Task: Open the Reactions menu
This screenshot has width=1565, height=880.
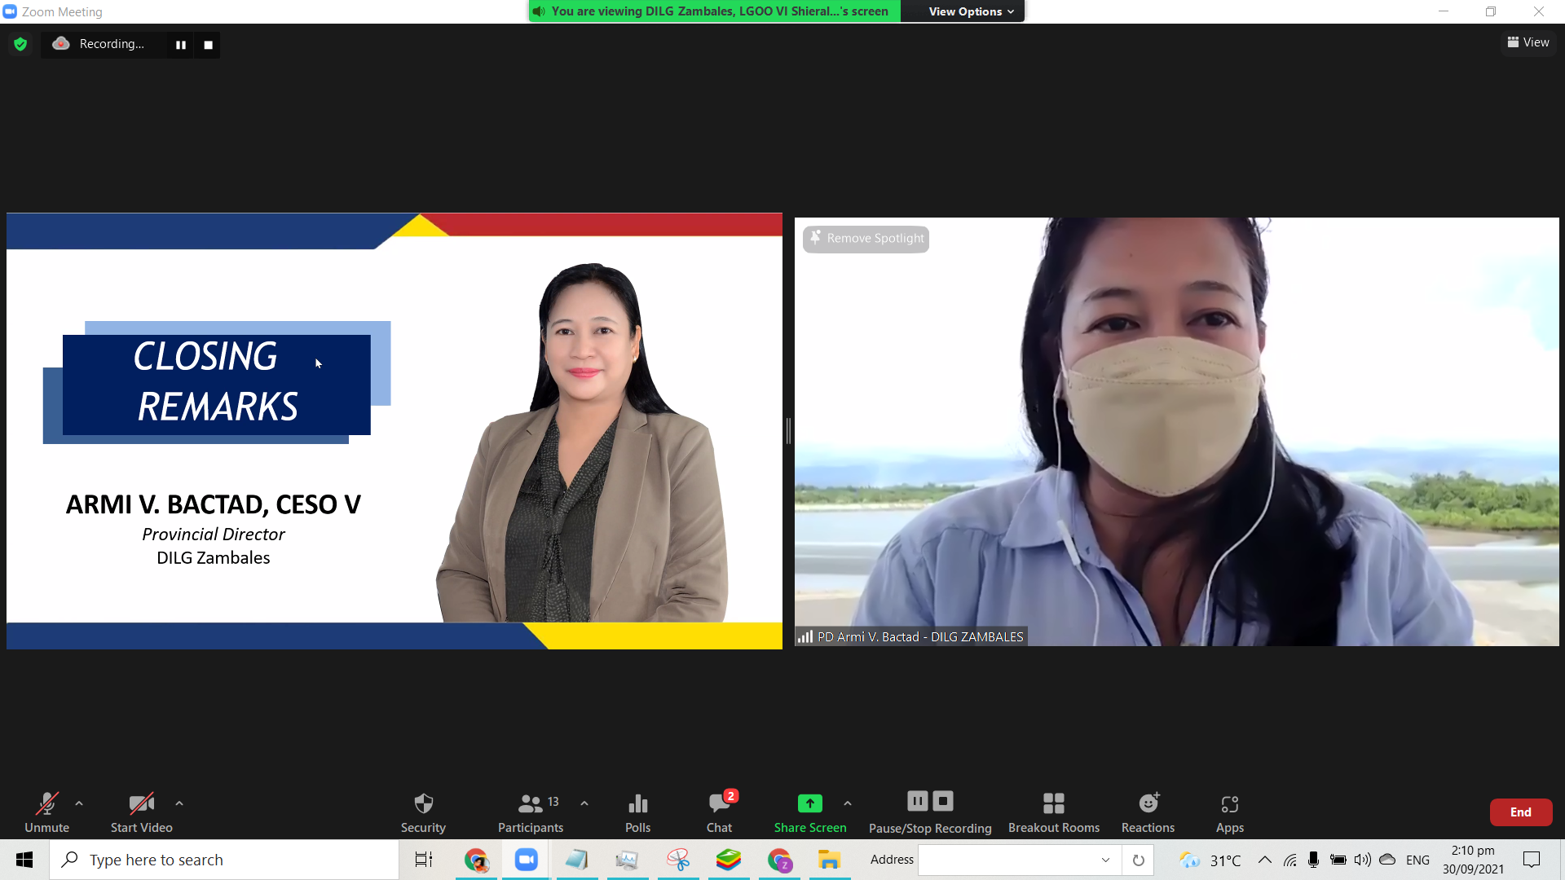Action: click(x=1148, y=812)
